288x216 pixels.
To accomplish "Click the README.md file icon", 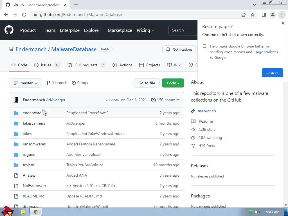I will [x=16, y=196].
